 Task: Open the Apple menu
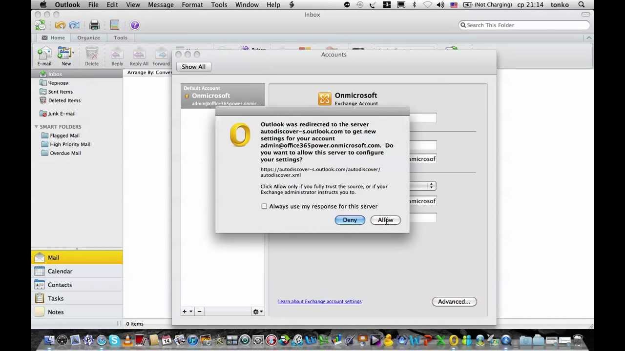tap(43, 5)
